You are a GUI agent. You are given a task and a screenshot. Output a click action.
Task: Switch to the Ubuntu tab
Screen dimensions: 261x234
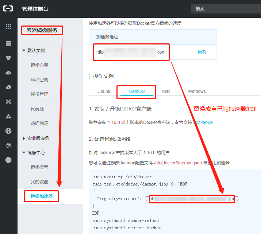(104, 91)
